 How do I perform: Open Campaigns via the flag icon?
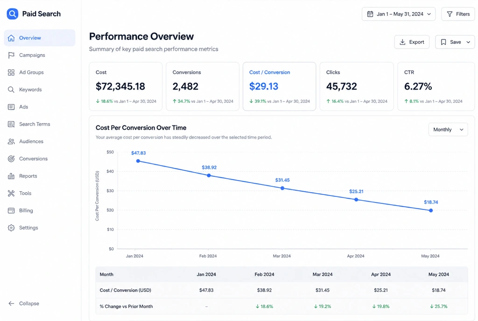point(11,55)
